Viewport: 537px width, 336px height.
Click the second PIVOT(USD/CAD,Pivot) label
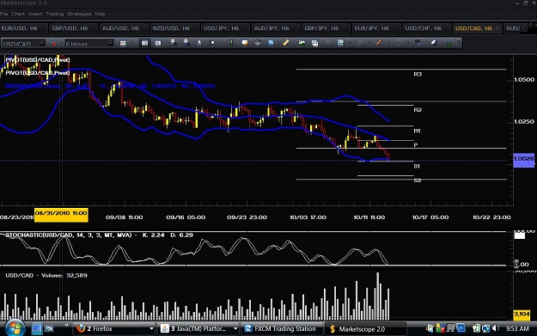[x=38, y=73]
